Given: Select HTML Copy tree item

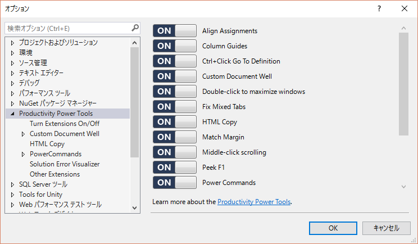Looking at the screenshot, I should click(47, 144).
